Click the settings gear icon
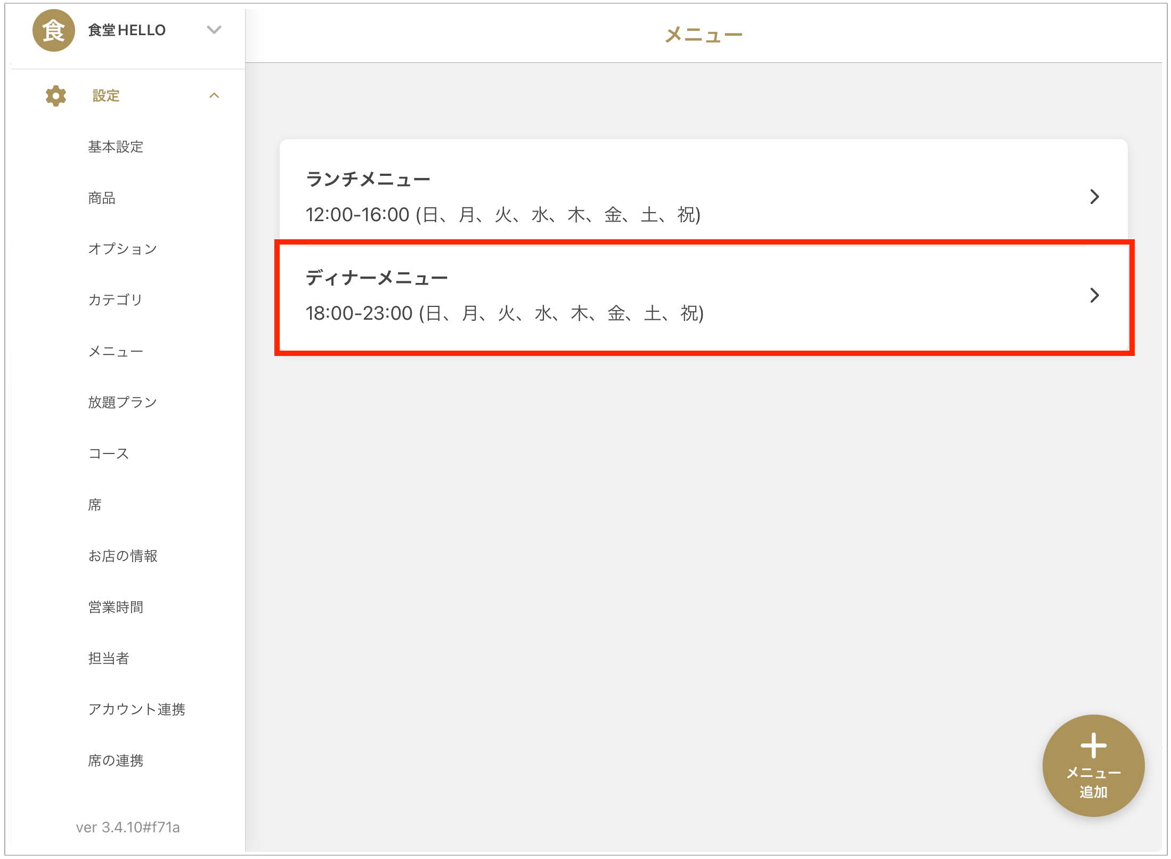Image resolution: width=1171 pixels, height=859 pixels. pos(56,96)
